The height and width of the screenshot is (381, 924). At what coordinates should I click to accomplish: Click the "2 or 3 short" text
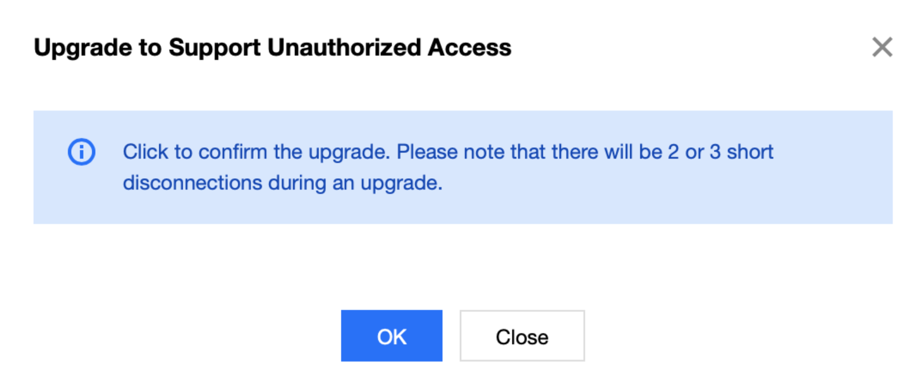720,152
